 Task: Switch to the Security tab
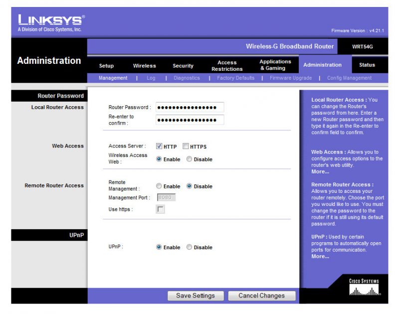(x=183, y=66)
